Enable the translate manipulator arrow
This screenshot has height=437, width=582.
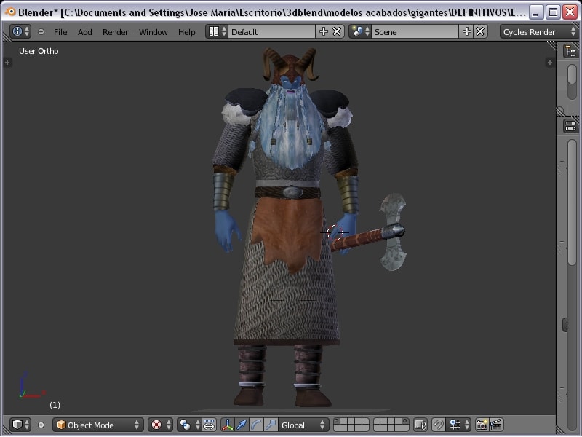(x=242, y=425)
